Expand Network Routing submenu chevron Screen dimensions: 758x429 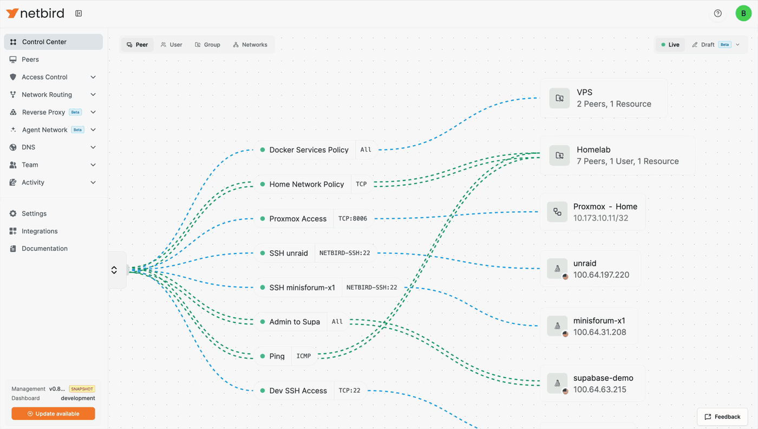[93, 95]
